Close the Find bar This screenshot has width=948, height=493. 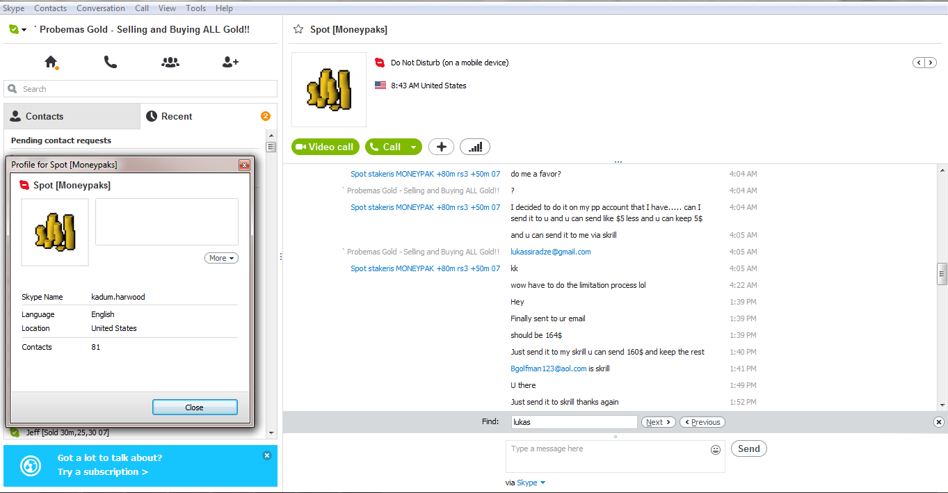[938, 422]
